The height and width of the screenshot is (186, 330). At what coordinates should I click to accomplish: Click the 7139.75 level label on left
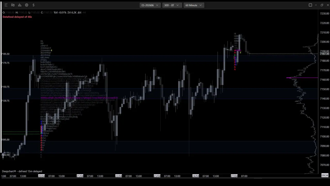5,101
